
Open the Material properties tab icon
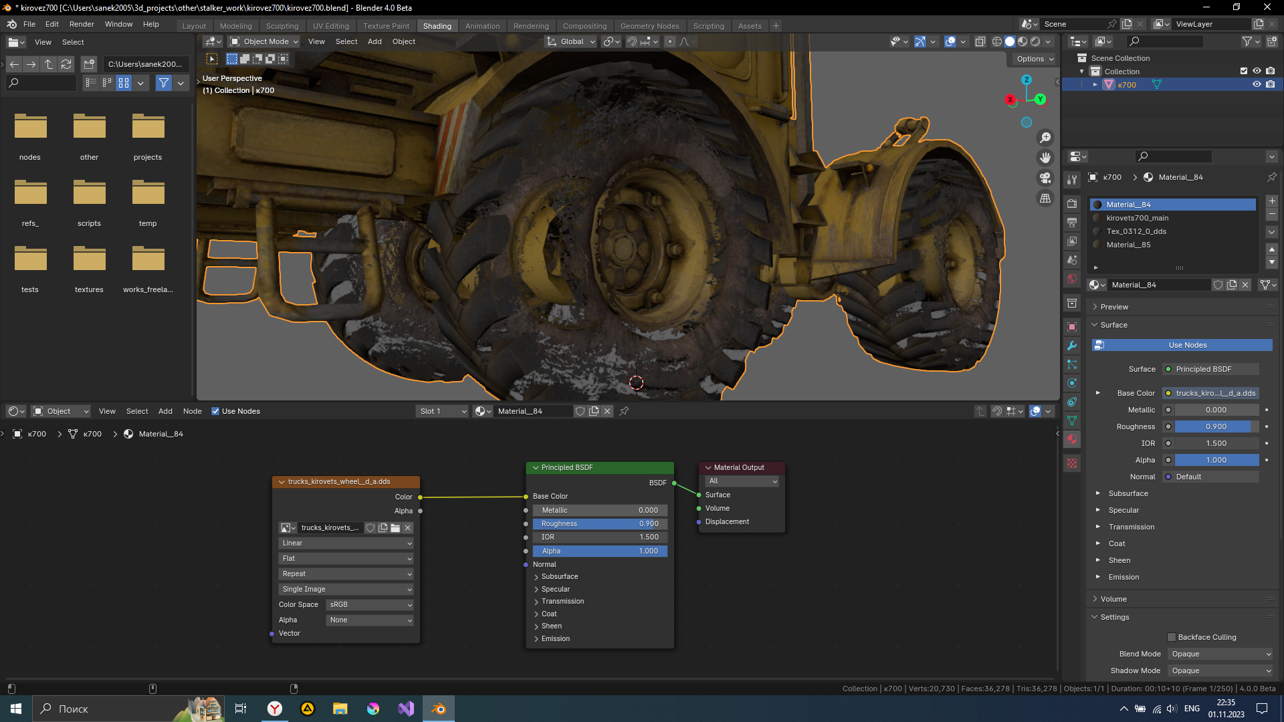click(1072, 439)
